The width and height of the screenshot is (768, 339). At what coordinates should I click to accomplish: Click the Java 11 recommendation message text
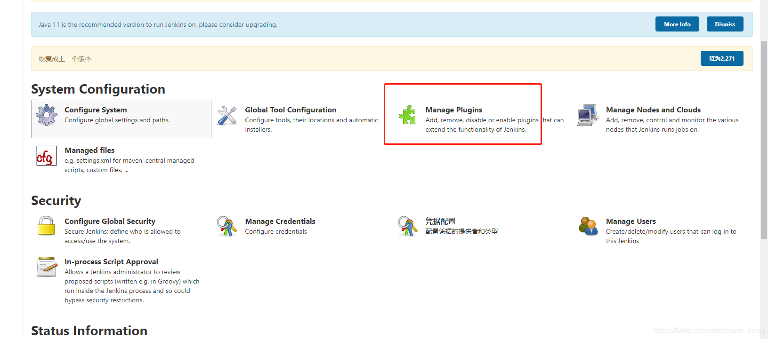158,24
